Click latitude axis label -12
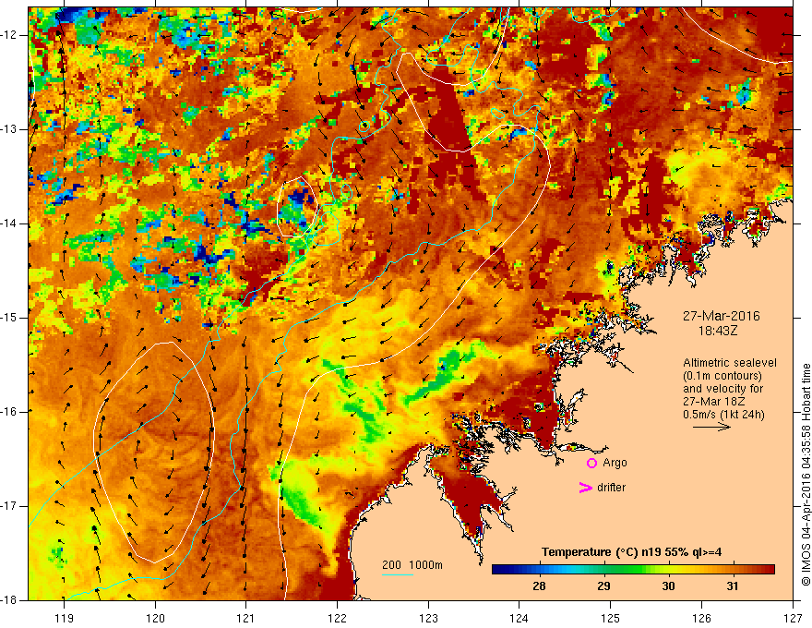812x628 pixels. pos(10,35)
